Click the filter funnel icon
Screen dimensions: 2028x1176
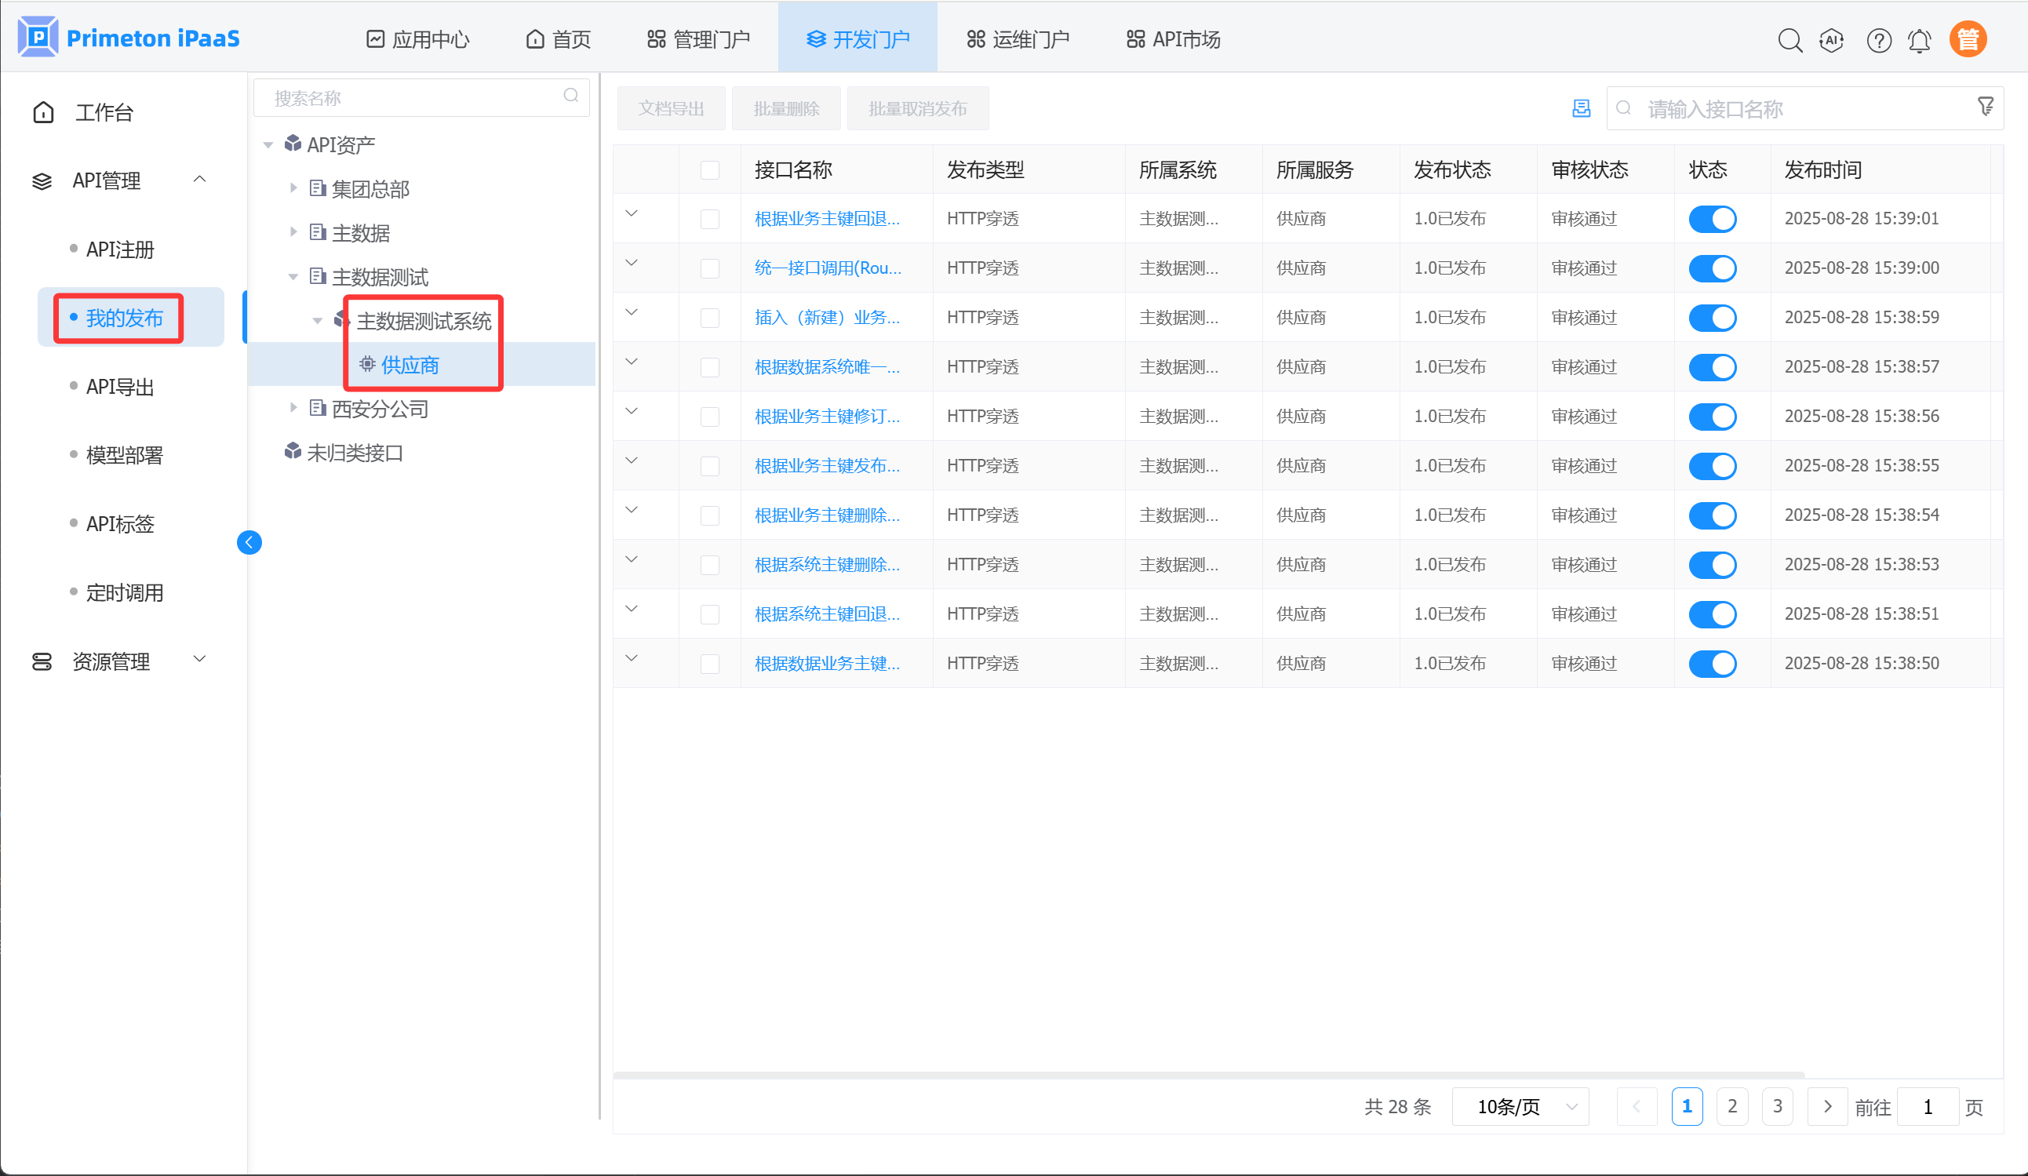click(1986, 107)
